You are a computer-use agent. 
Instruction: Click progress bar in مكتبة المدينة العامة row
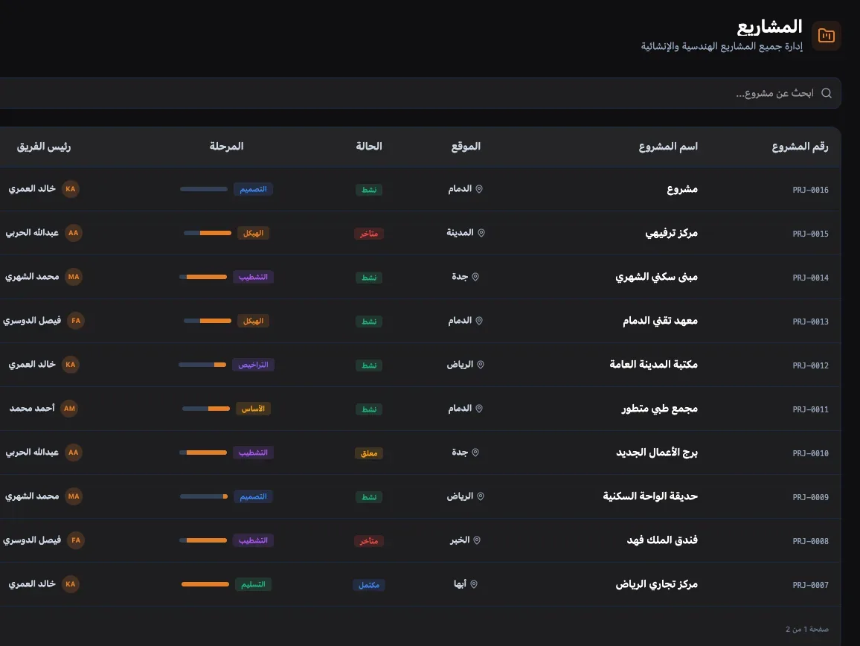pyautogui.click(x=202, y=365)
